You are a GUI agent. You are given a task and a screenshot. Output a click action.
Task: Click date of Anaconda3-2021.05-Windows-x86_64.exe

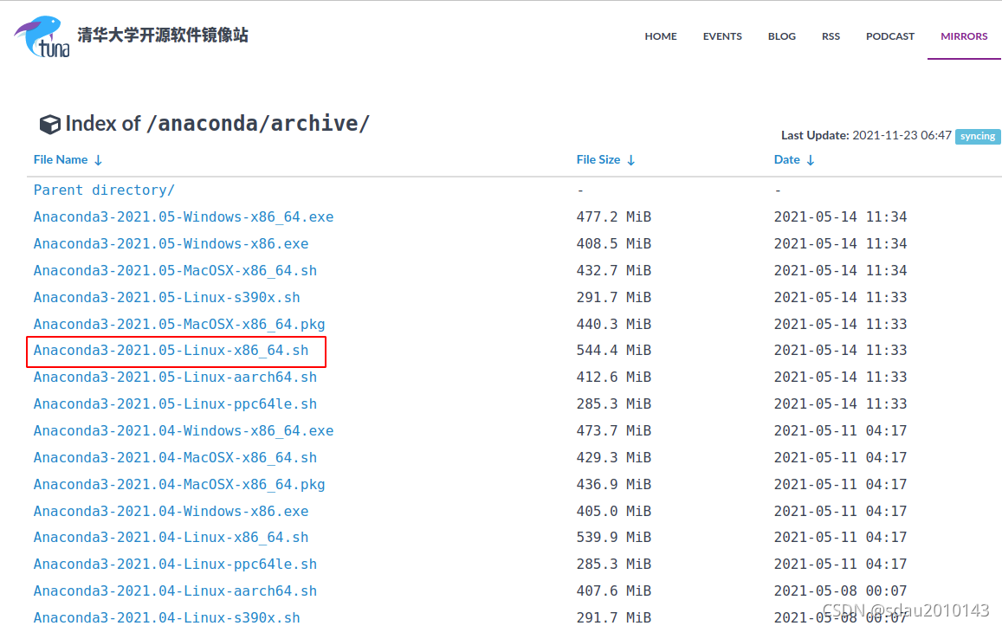coord(840,216)
